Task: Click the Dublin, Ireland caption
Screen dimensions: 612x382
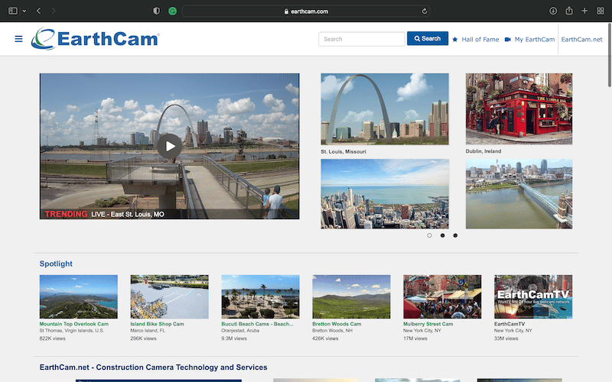Action: tap(483, 151)
